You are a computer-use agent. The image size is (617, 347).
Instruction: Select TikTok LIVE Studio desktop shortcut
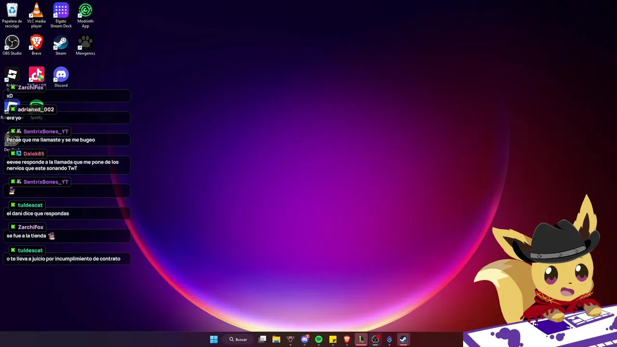pos(37,76)
